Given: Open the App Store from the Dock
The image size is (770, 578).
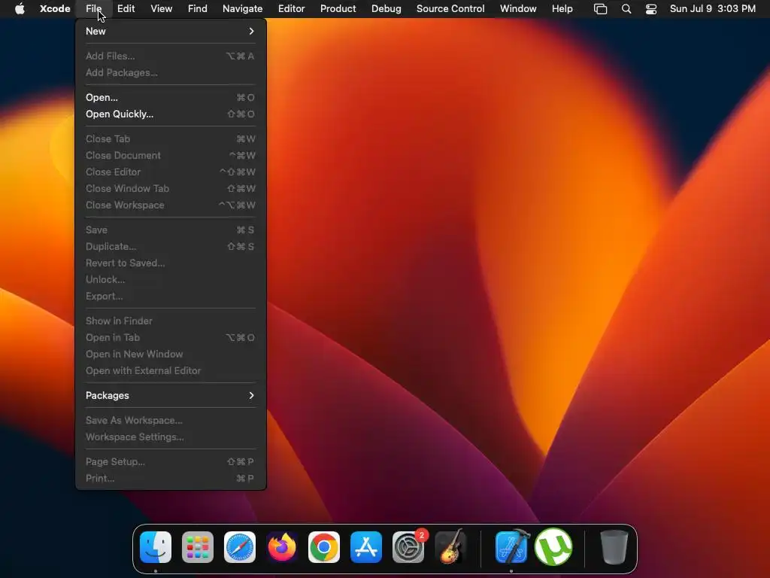Looking at the screenshot, I should pyautogui.click(x=366, y=547).
